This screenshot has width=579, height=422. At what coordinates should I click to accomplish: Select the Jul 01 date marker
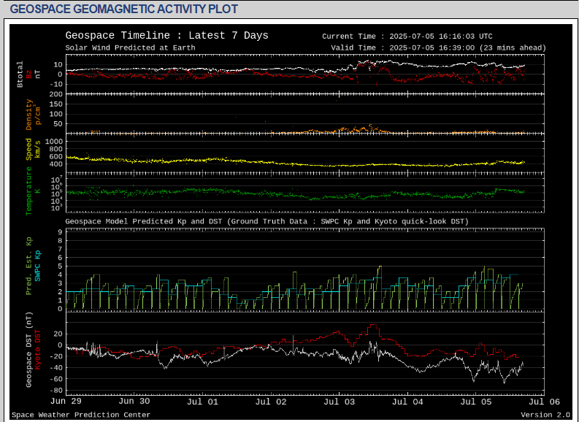(x=203, y=401)
